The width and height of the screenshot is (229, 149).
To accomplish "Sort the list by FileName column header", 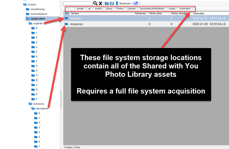I will click(x=75, y=13).
